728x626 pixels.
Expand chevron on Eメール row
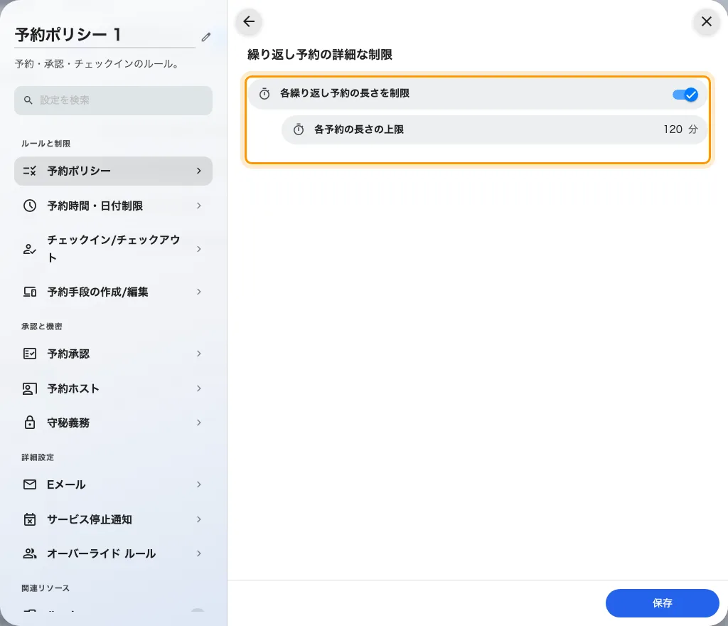199,484
